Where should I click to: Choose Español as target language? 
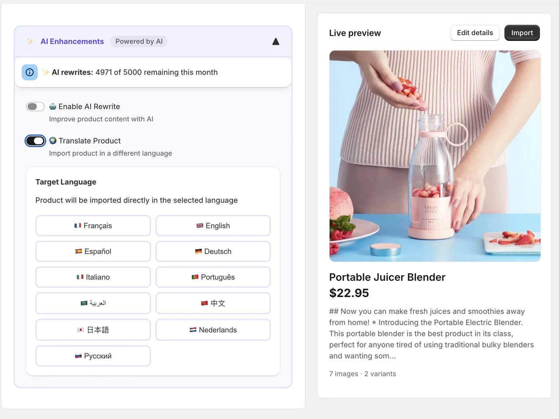point(93,251)
